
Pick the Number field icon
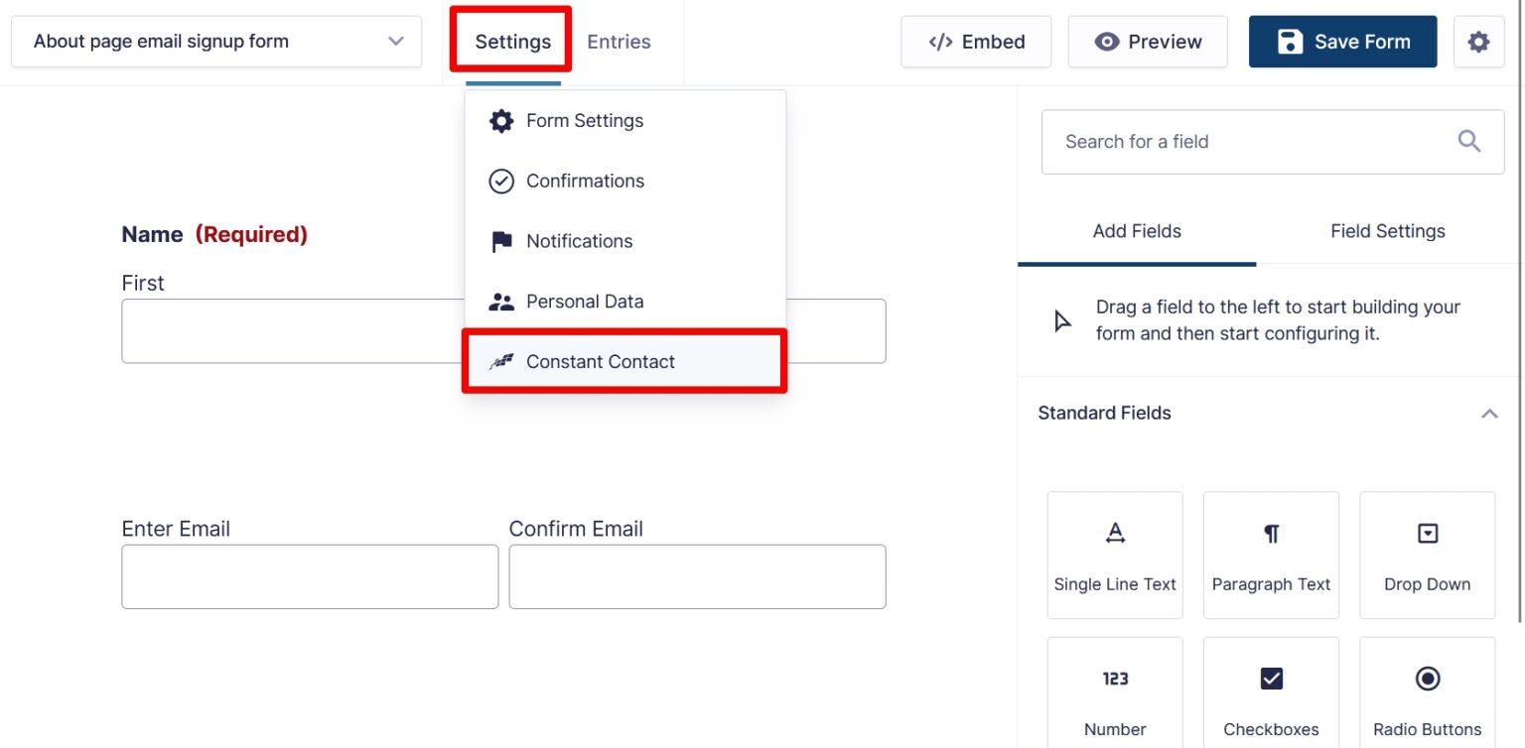click(1114, 679)
